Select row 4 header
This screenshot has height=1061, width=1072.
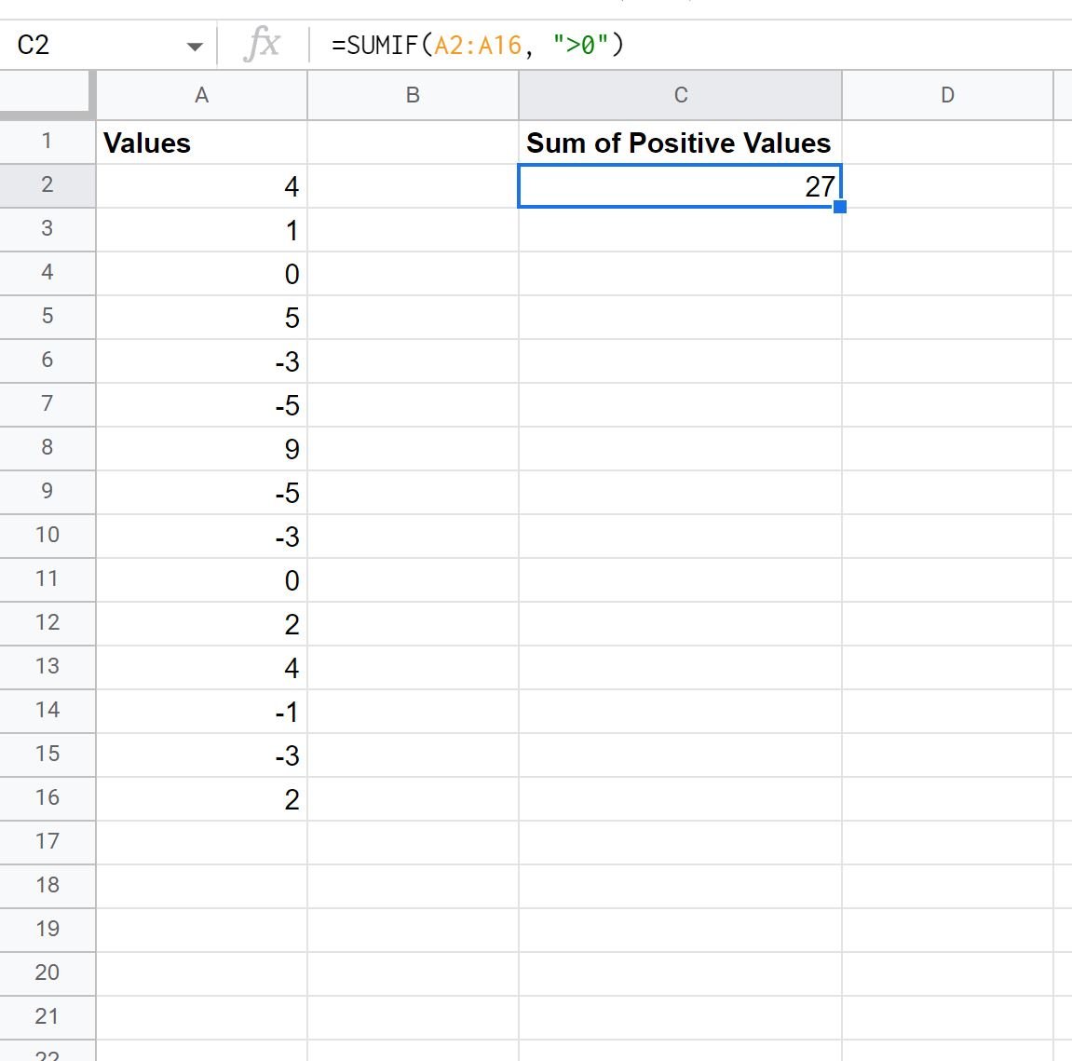(47, 274)
